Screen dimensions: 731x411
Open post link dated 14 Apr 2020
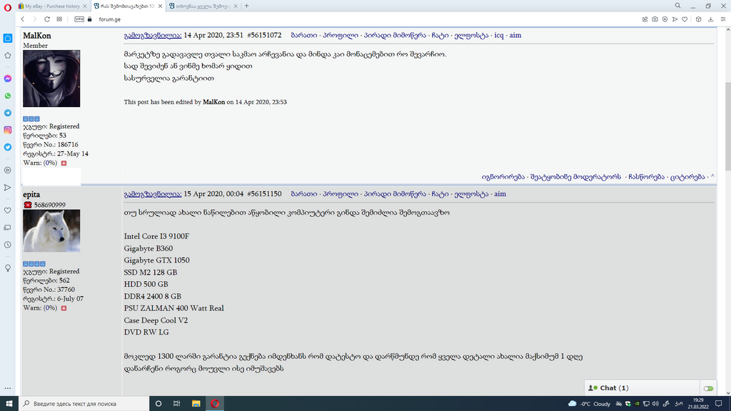(x=153, y=36)
